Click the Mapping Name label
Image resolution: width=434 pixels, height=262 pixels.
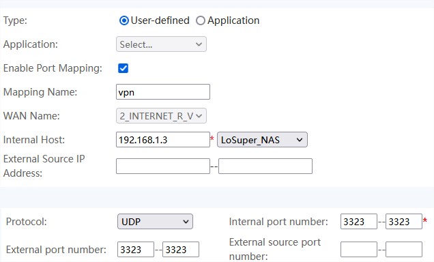[40, 92]
